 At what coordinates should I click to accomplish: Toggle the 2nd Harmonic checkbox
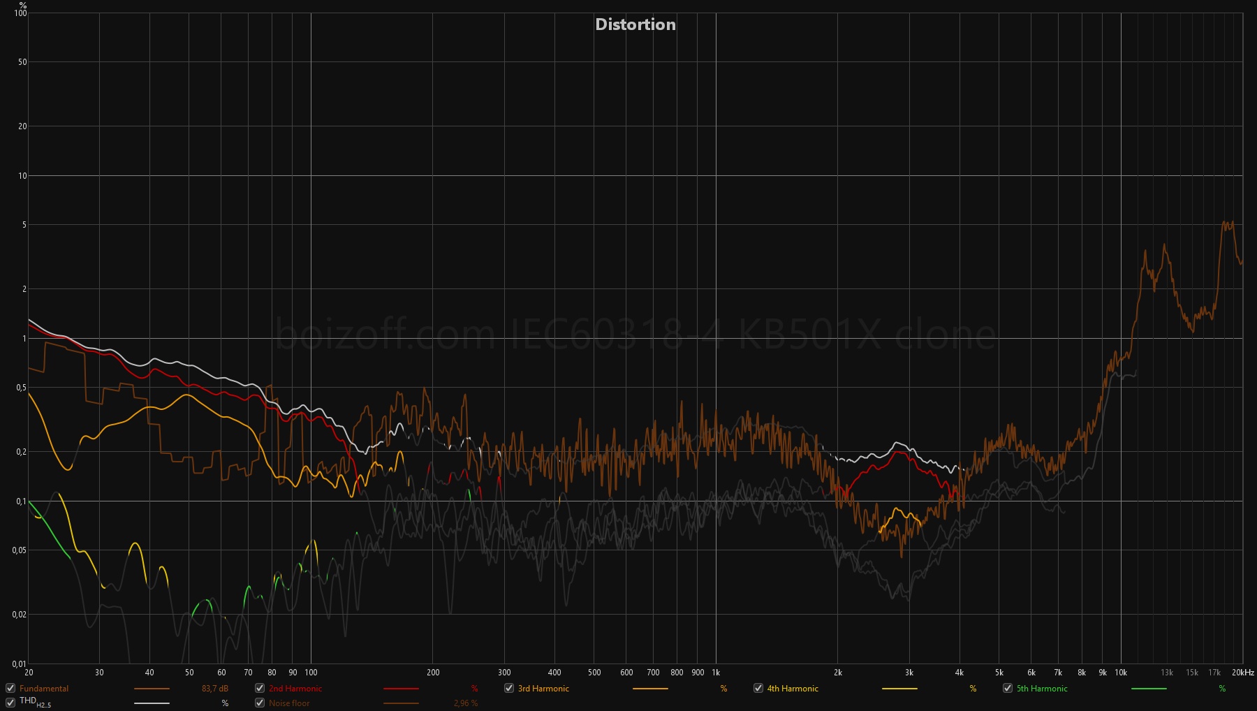click(x=260, y=688)
